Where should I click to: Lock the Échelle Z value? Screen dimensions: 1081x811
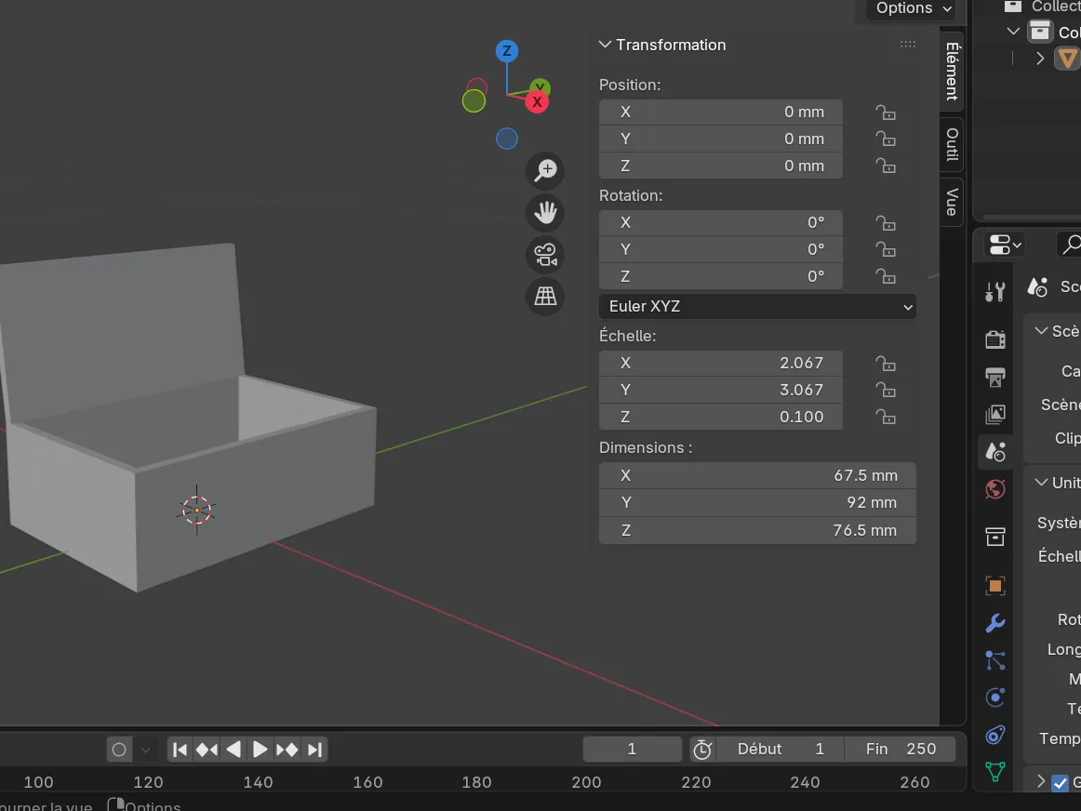click(885, 418)
